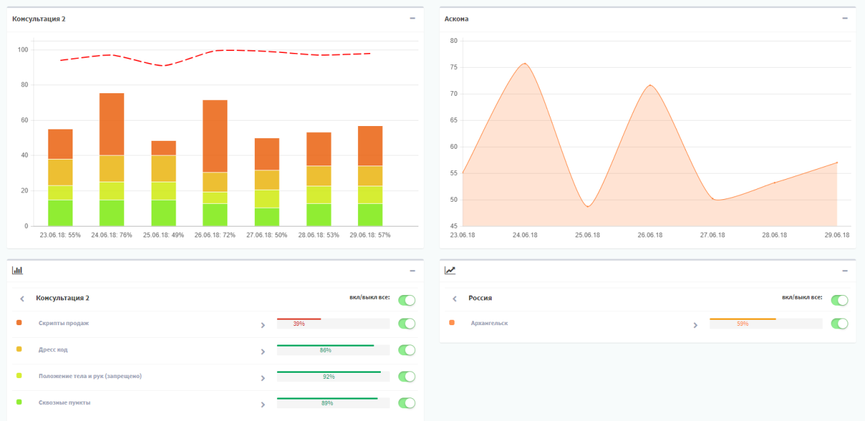Open the Сквозные пункты item
The width and height of the screenshot is (865, 421).
(x=64, y=403)
